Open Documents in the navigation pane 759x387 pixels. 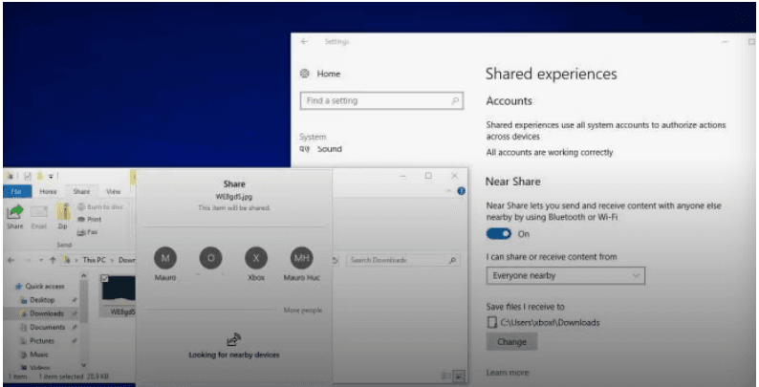[47, 327]
